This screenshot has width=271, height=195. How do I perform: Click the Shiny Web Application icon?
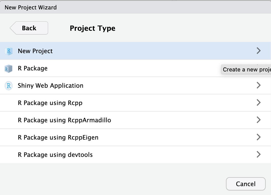[9, 86]
